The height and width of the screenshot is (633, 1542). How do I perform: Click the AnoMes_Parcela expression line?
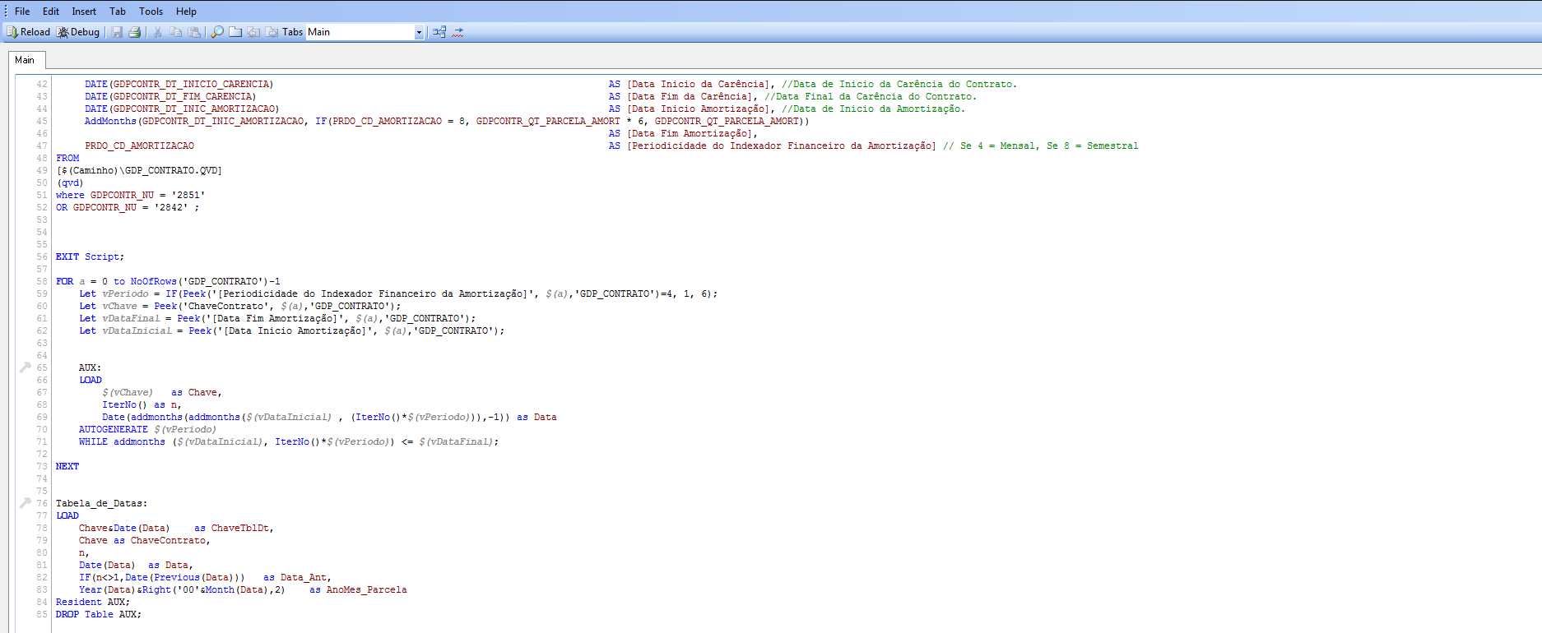coord(243,589)
